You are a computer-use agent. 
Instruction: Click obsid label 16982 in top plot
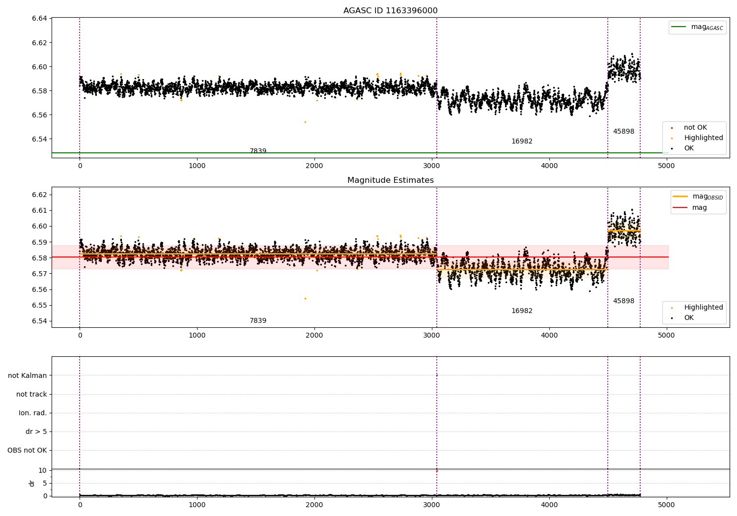coord(522,142)
